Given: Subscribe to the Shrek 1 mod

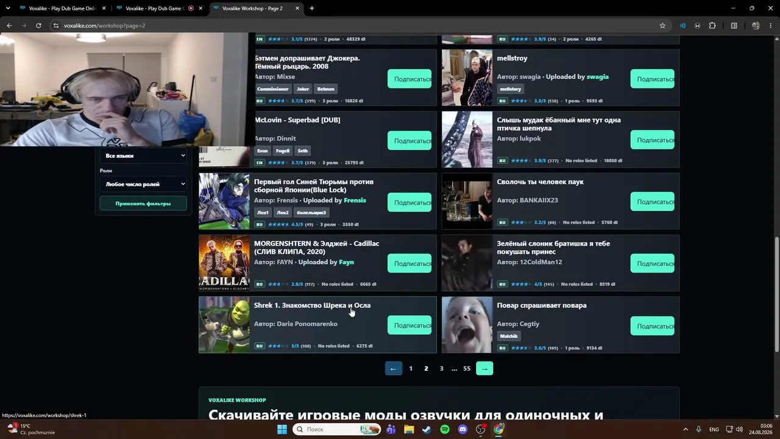Looking at the screenshot, I should (x=409, y=325).
